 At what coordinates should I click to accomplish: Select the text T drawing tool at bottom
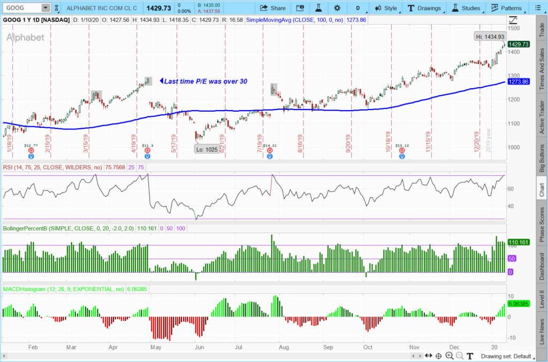(470, 356)
